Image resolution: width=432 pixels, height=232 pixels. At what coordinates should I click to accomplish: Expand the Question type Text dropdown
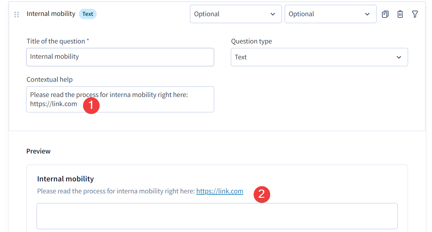point(319,57)
